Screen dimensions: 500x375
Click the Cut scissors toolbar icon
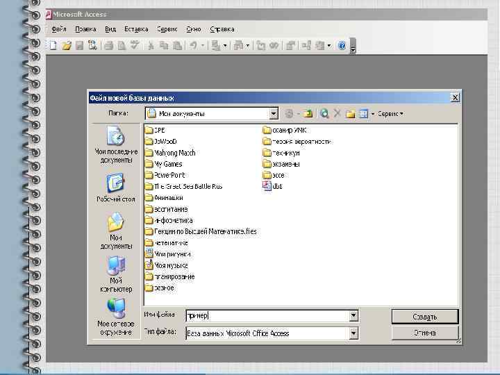[151, 46]
